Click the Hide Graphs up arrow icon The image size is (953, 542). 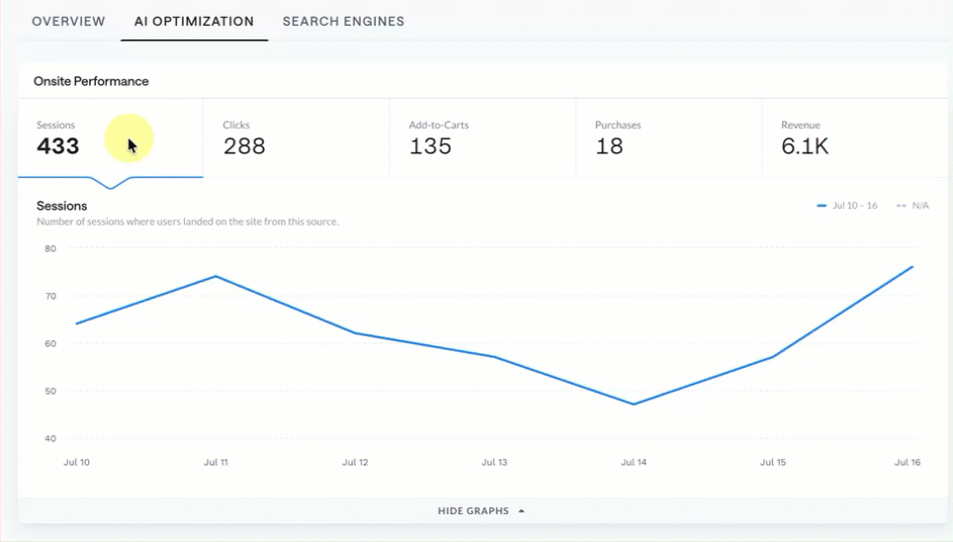coord(521,511)
